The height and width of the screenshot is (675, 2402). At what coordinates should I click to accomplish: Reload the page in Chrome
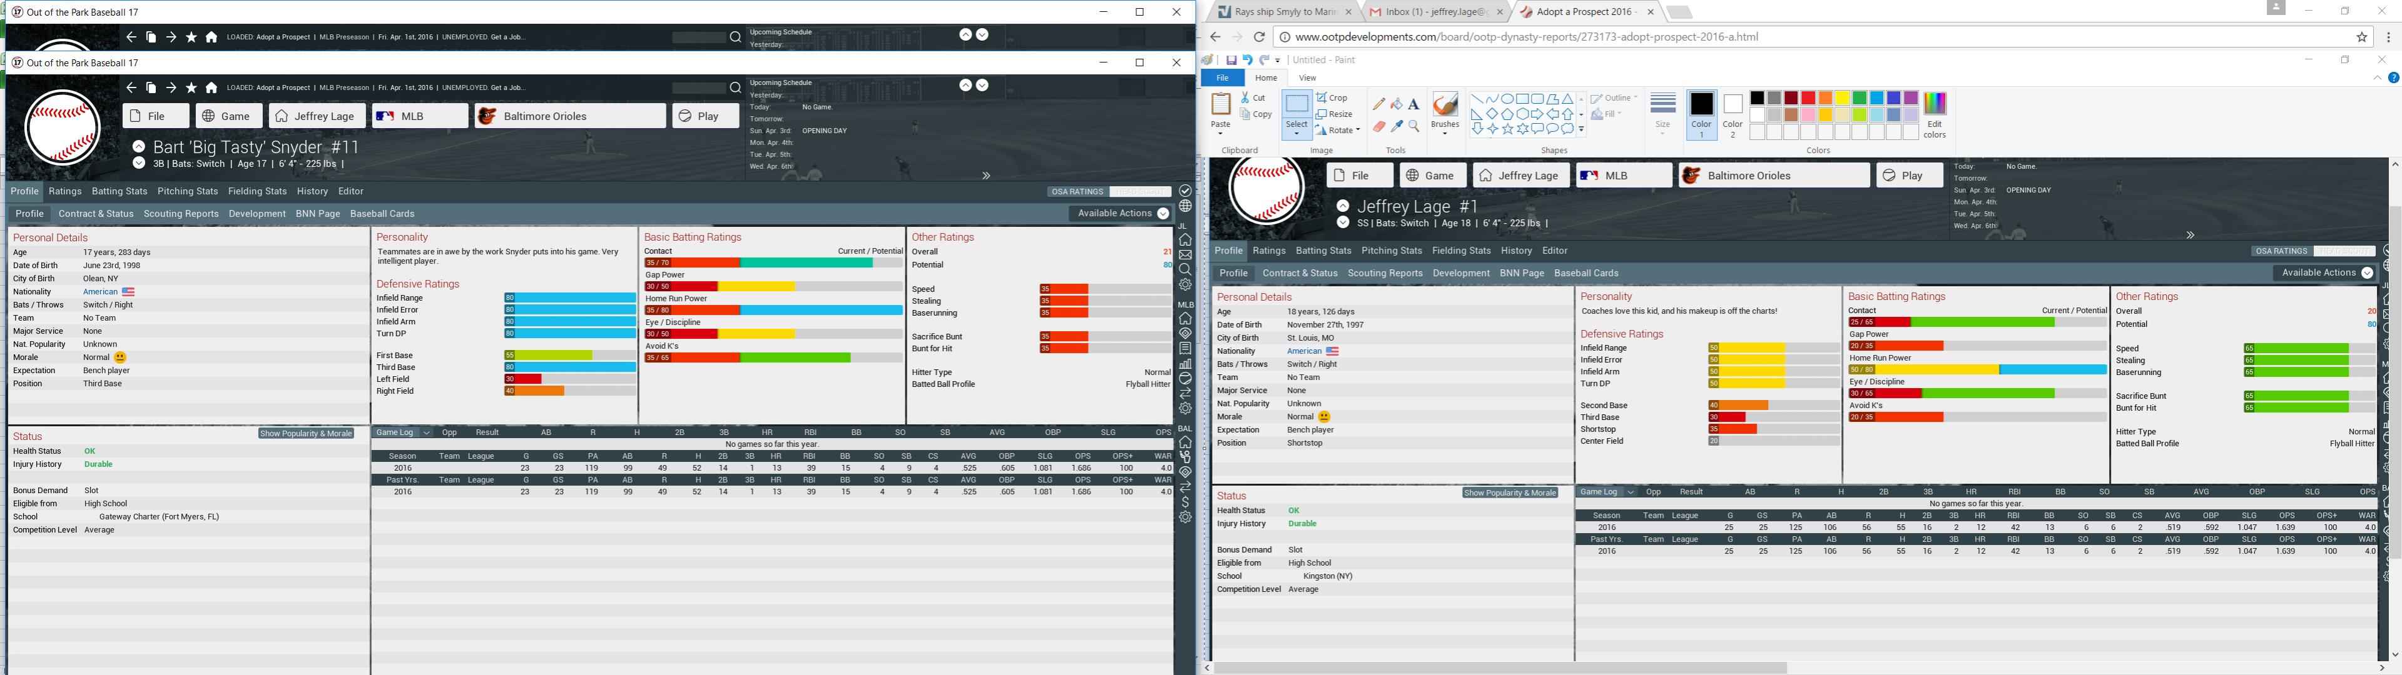click(1259, 37)
